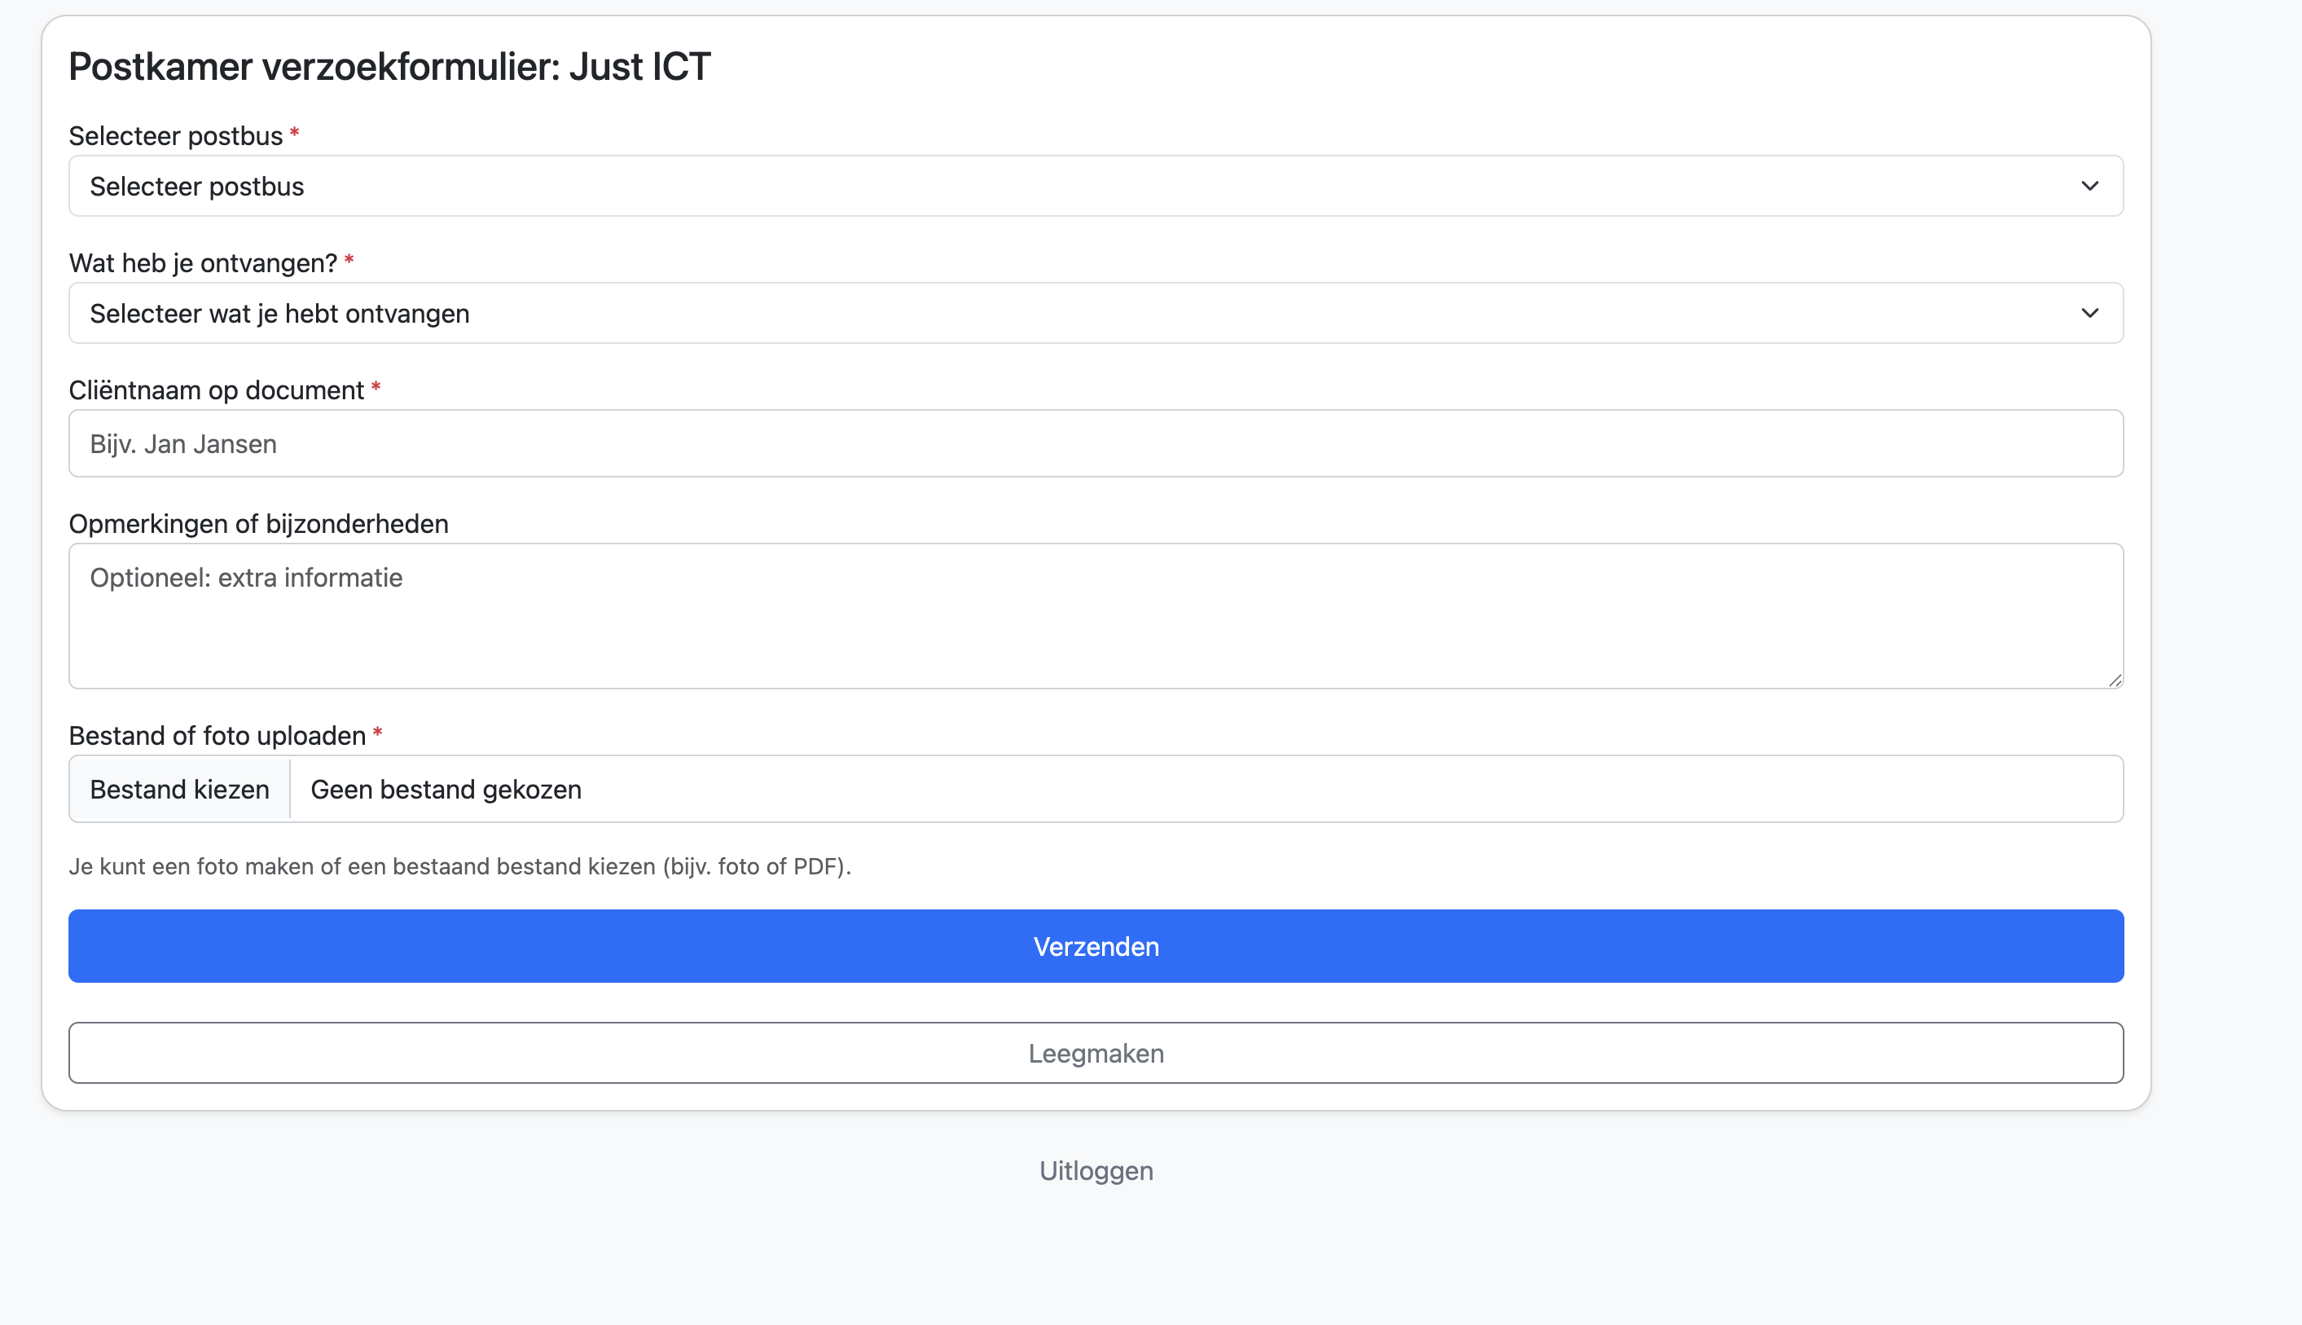
Task: Click the 'Postkamer verzoekformulier: Just ICT' heading
Action: pyautogui.click(x=389, y=67)
